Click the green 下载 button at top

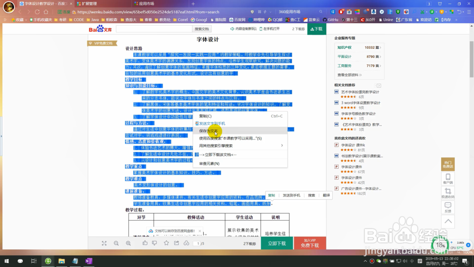pyautogui.click(x=317, y=29)
